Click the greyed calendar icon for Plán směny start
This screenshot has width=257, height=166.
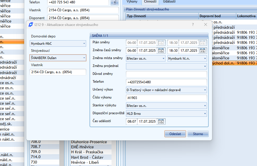[161, 43]
